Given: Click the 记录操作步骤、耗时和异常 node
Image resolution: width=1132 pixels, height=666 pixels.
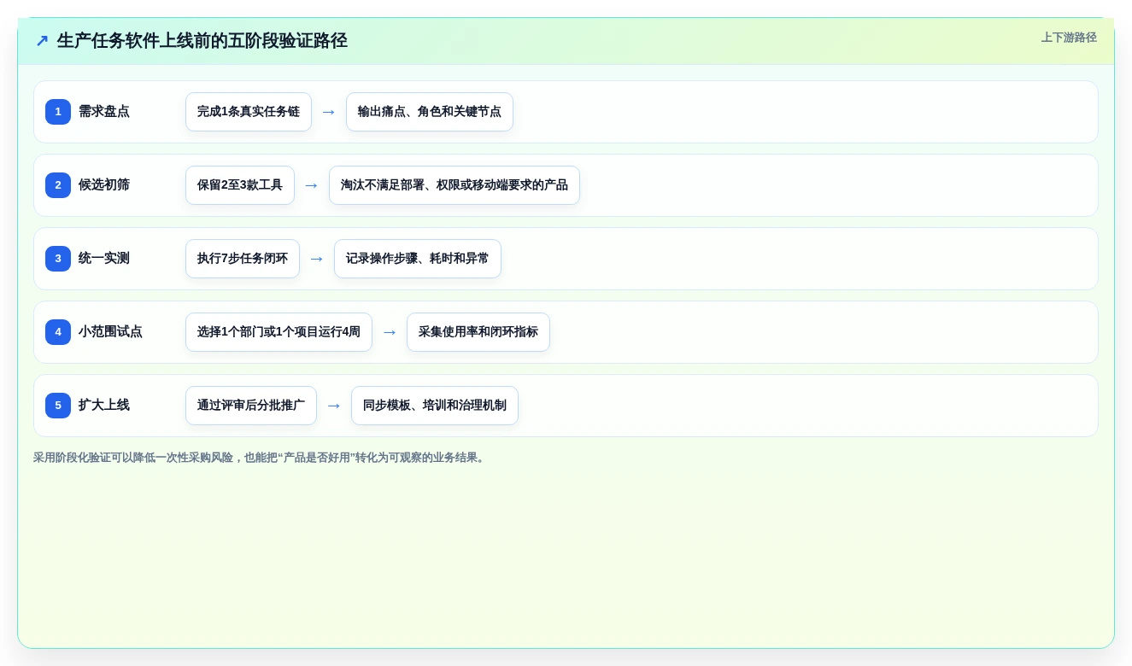Looking at the screenshot, I should pyautogui.click(x=418, y=259).
